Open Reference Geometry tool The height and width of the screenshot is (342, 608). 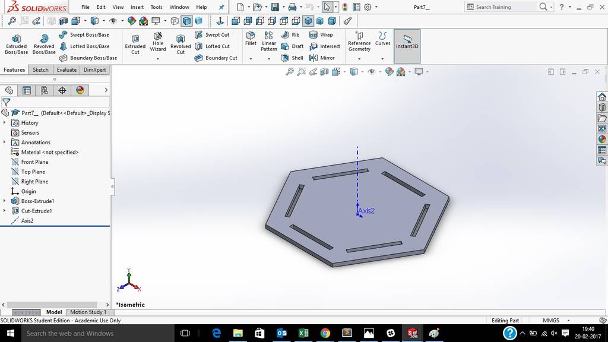[359, 41]
